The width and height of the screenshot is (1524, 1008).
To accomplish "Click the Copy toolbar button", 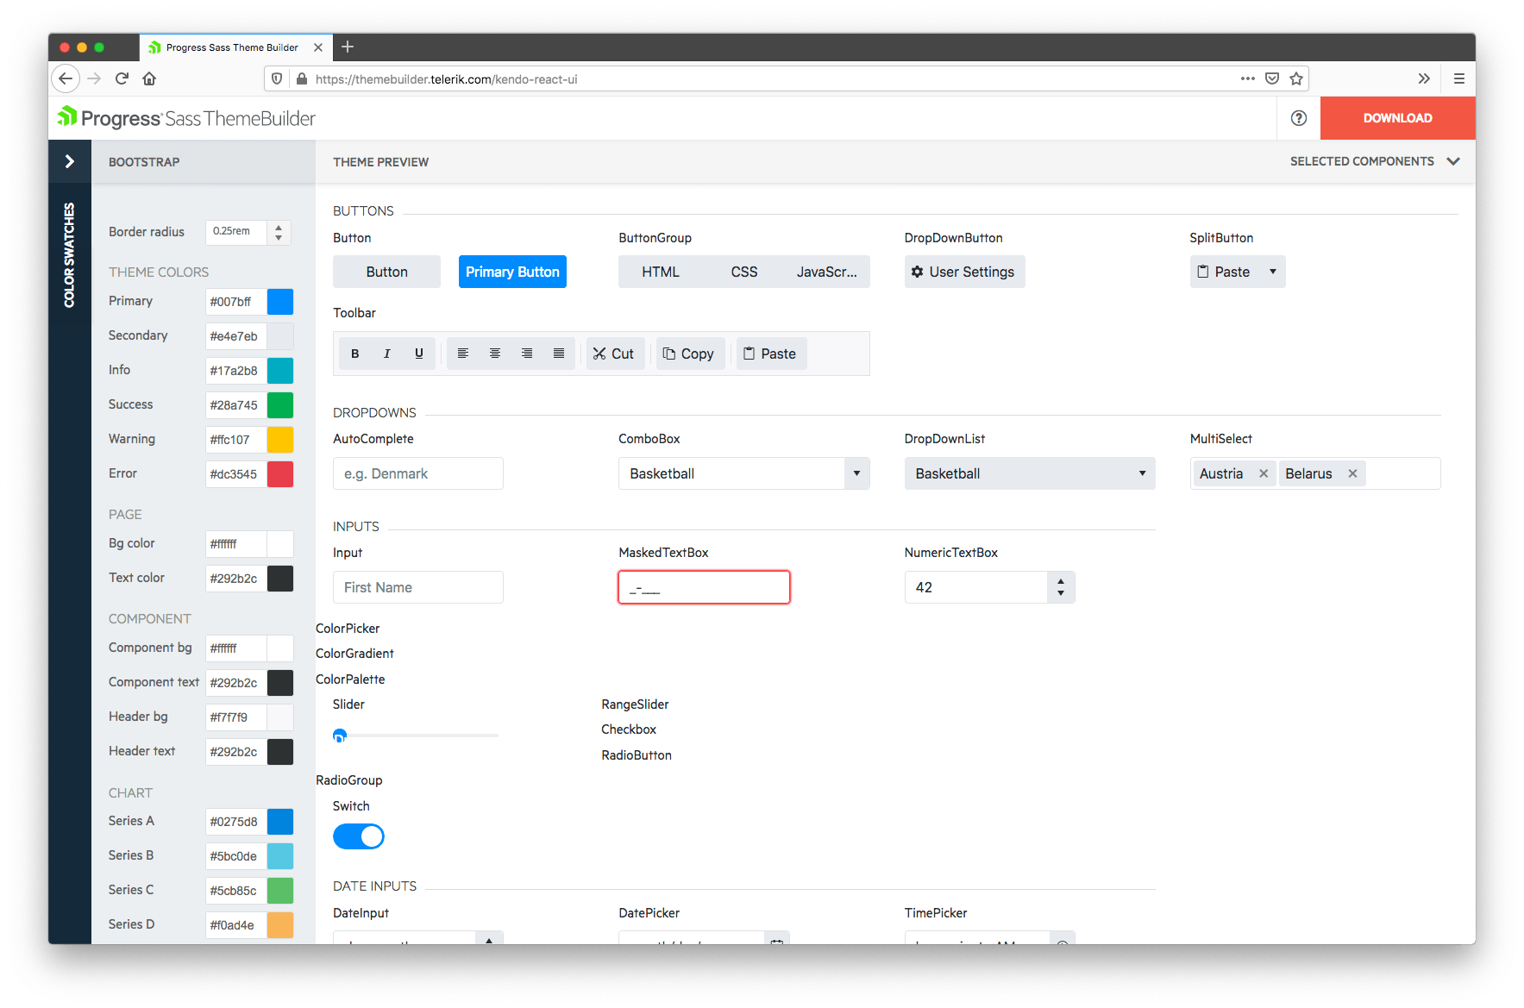I will pos(689,354).
